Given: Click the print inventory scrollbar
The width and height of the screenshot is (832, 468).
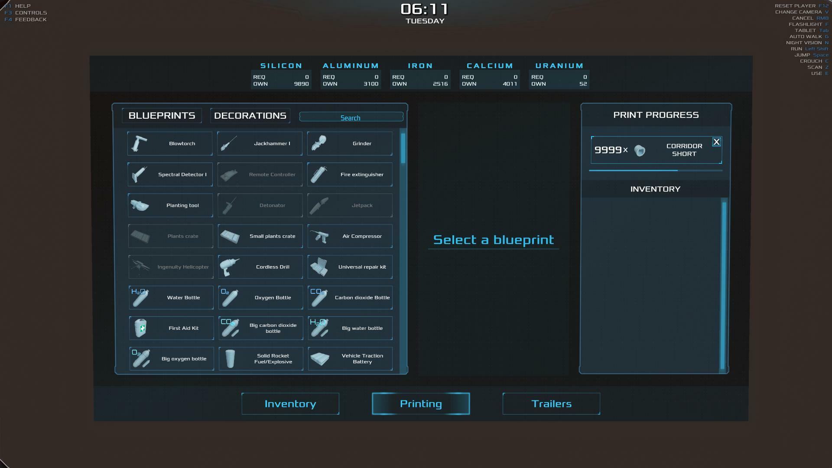Looking at the screenshot, I should 723,286.
